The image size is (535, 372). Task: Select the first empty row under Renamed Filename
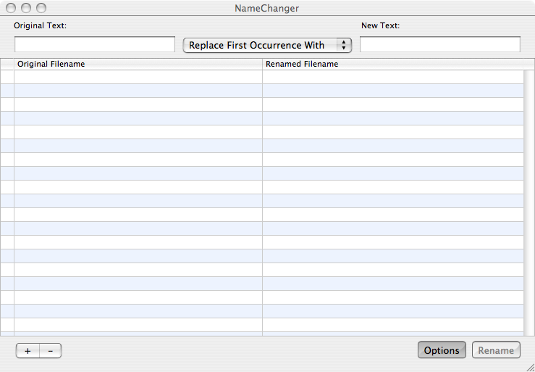393,77
